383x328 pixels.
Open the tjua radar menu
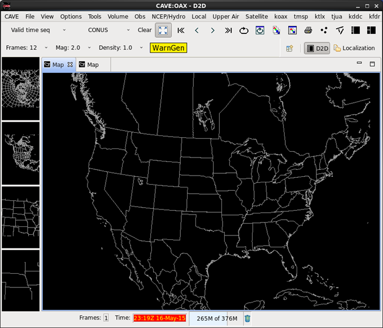point(336,16)
